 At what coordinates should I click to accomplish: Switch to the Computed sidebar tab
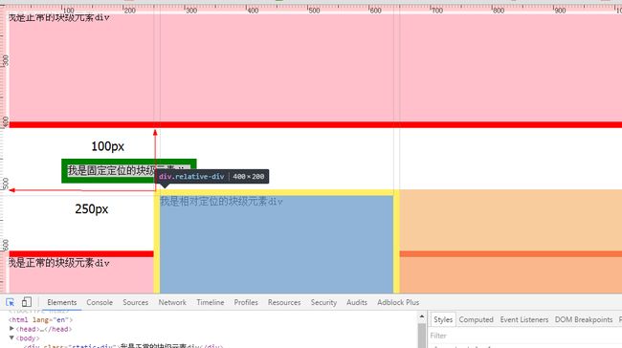pos(476,319)
